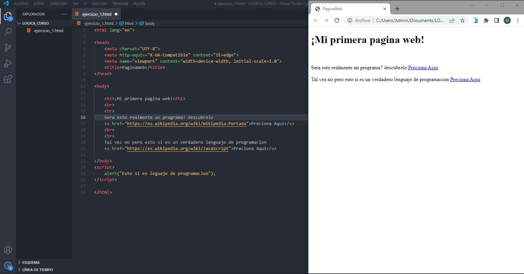Select the PaginaWeb browser tab
The image size is (524, 274).
pos(351,9)
